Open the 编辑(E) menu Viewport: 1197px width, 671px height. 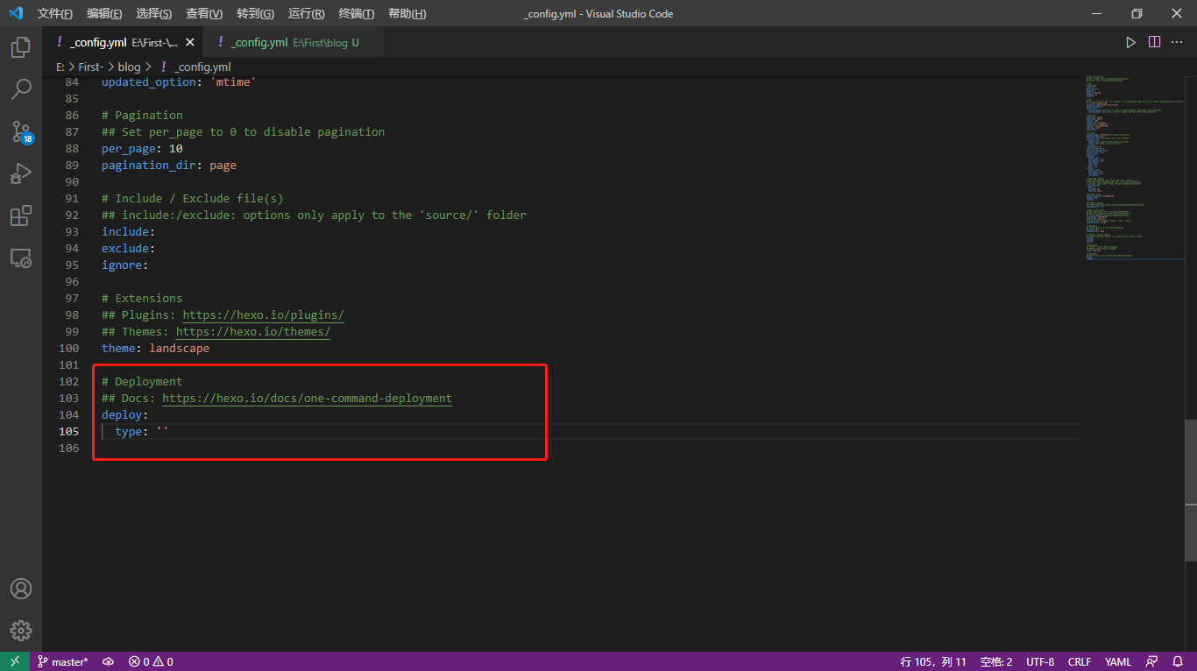click(104, 13)
